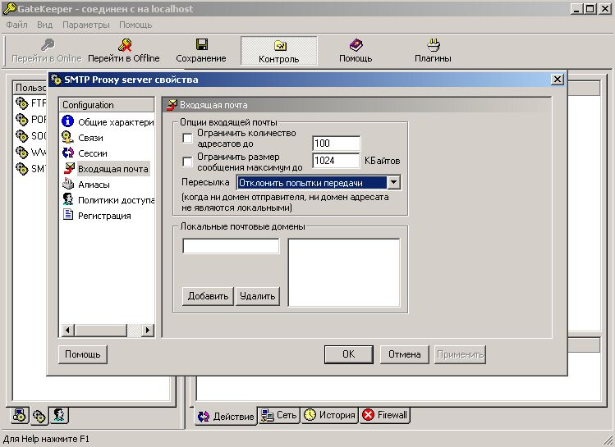615x447 pixels.
Task: Click the GateKeeper key icon in title bar
Action: (x=9, y=8)
